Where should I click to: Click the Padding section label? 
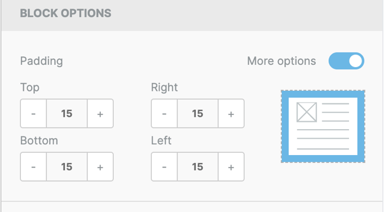(41, 61)
